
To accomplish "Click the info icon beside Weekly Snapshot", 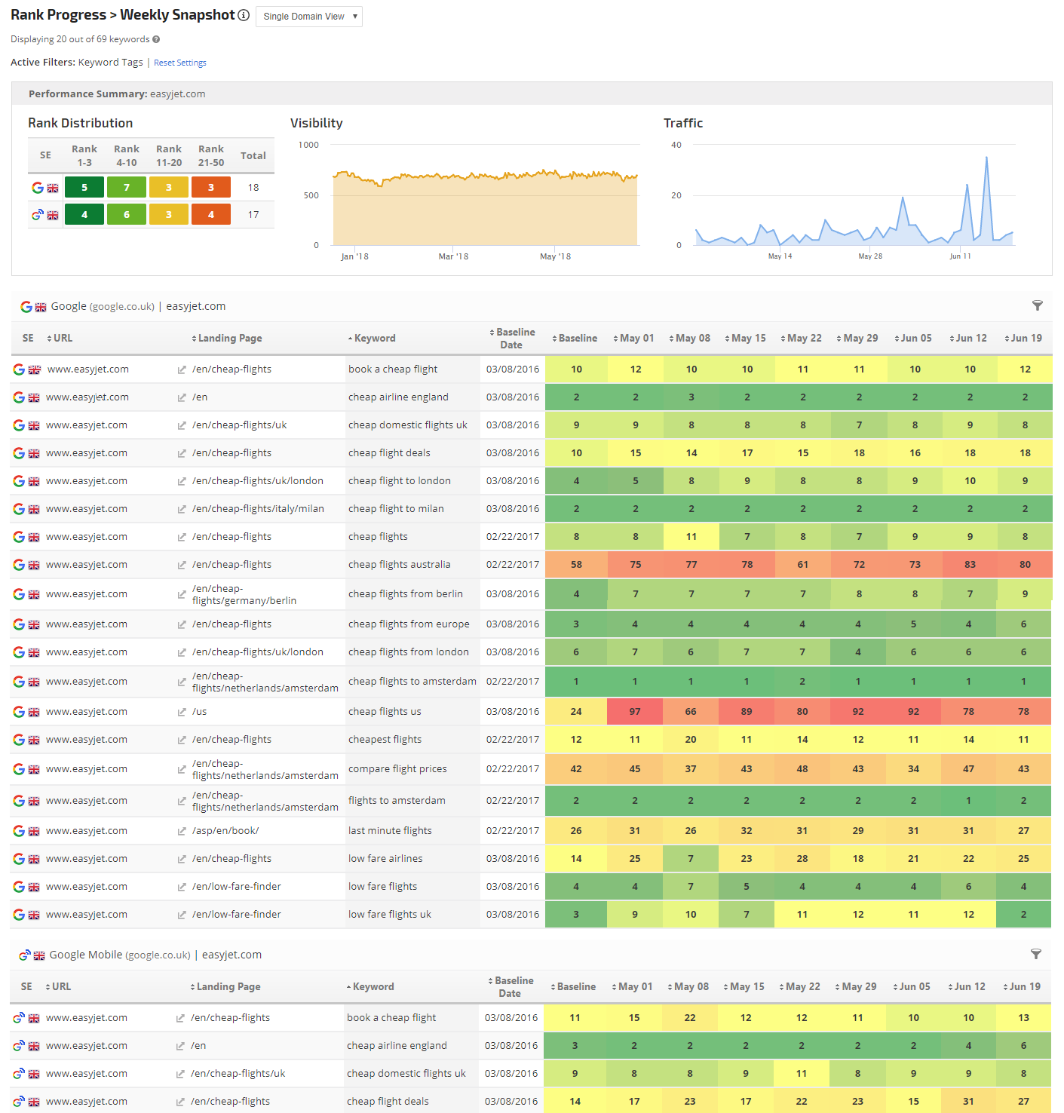I will coord(244,15).
